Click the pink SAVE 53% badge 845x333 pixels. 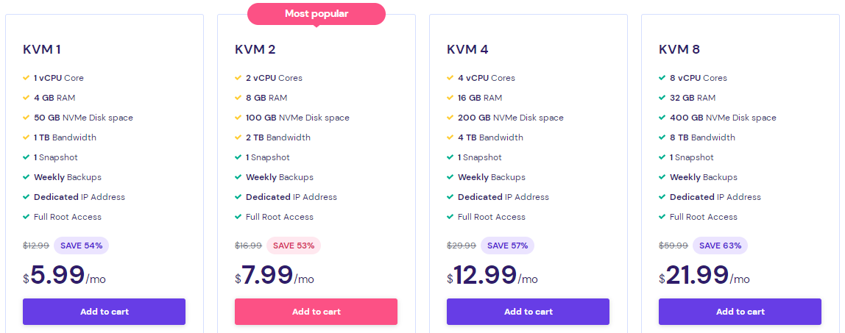(x=294, y=246)
